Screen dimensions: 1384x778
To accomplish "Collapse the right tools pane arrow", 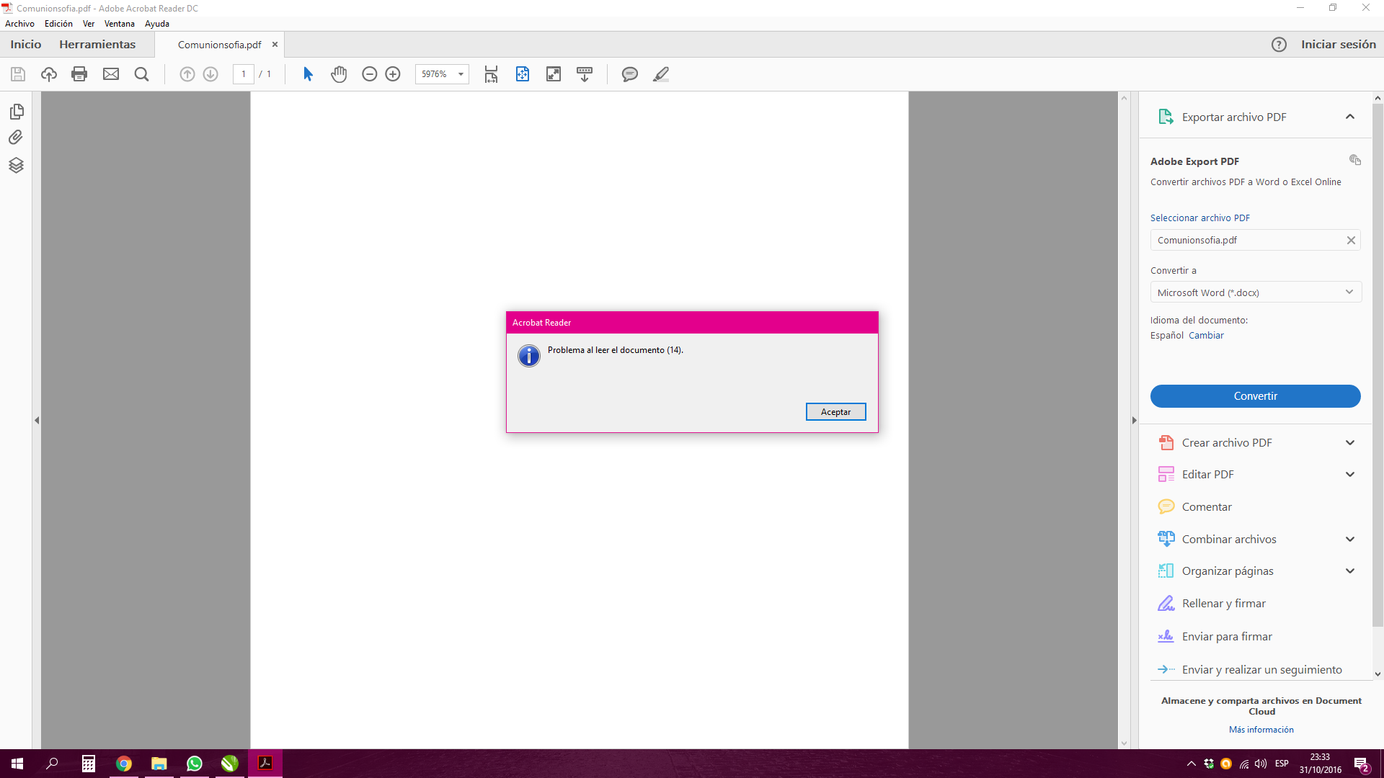I will point(1134,420).
